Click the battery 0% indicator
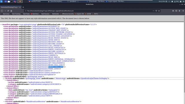Image resolution: width=185 pixels, height=104 pixels. (x=176, y=1)
